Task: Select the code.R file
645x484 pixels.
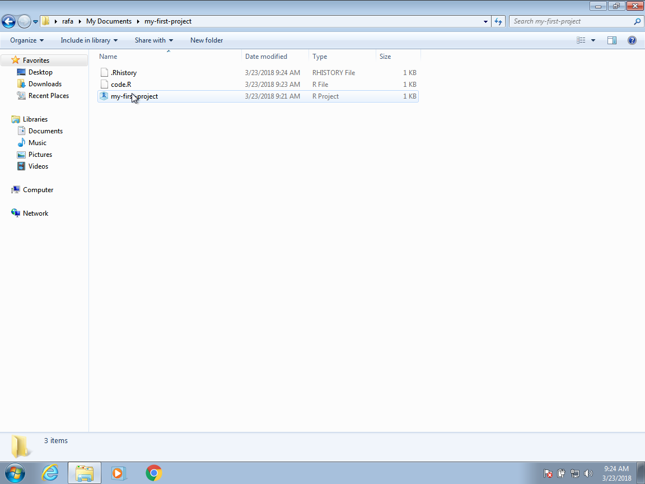Action: point(258,85)
